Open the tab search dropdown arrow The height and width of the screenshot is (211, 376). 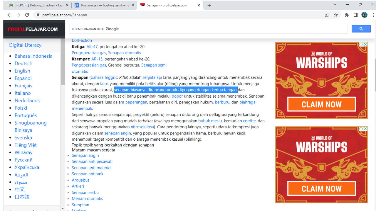click(x=335, y=5)
